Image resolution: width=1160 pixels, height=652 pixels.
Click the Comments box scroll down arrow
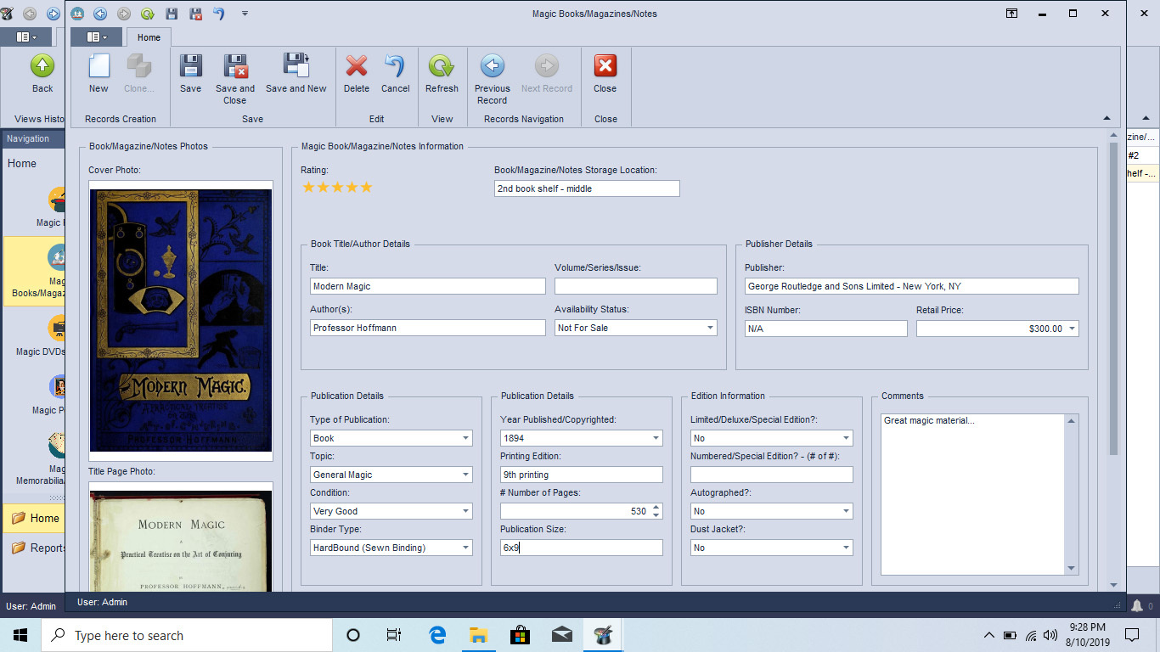click(x=1071, y=568)
